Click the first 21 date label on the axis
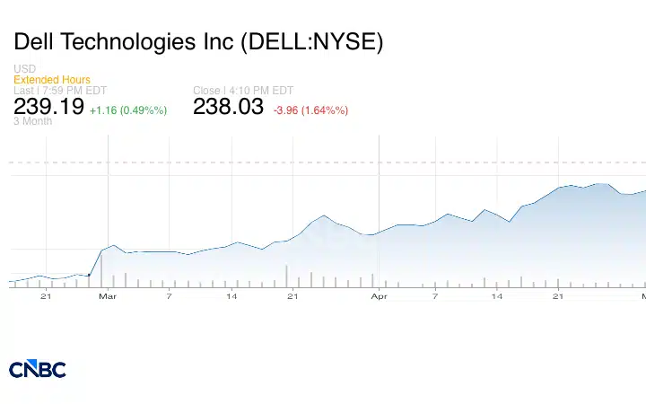 point(46,296)
